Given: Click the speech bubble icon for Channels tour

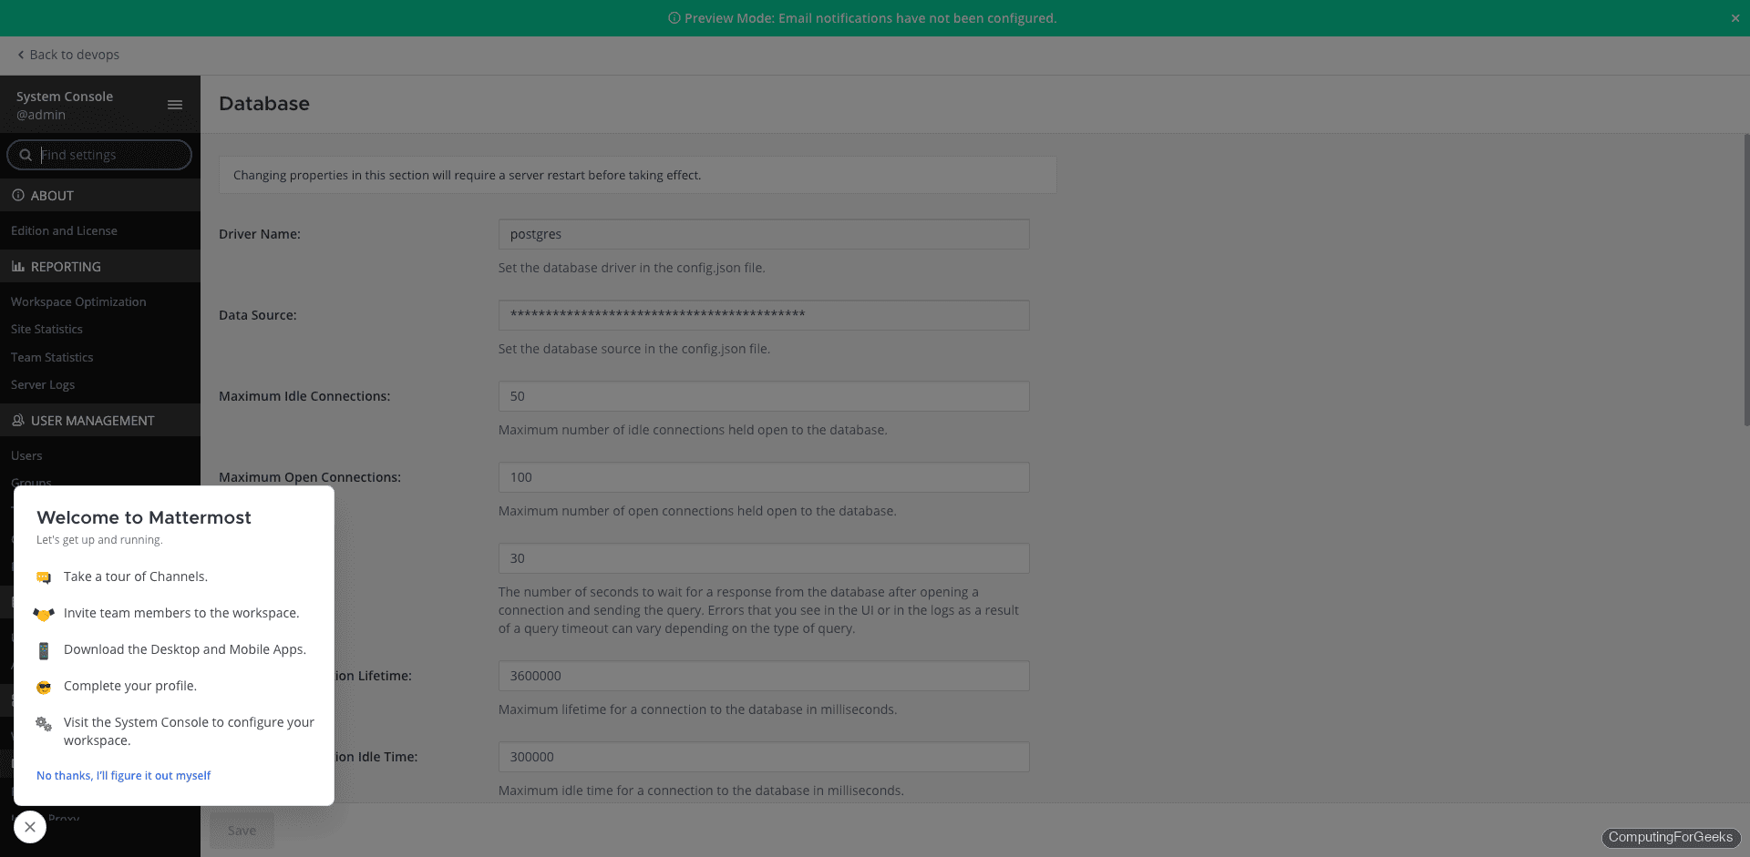Looking at the screenshot, I should (x=43, y=576).
